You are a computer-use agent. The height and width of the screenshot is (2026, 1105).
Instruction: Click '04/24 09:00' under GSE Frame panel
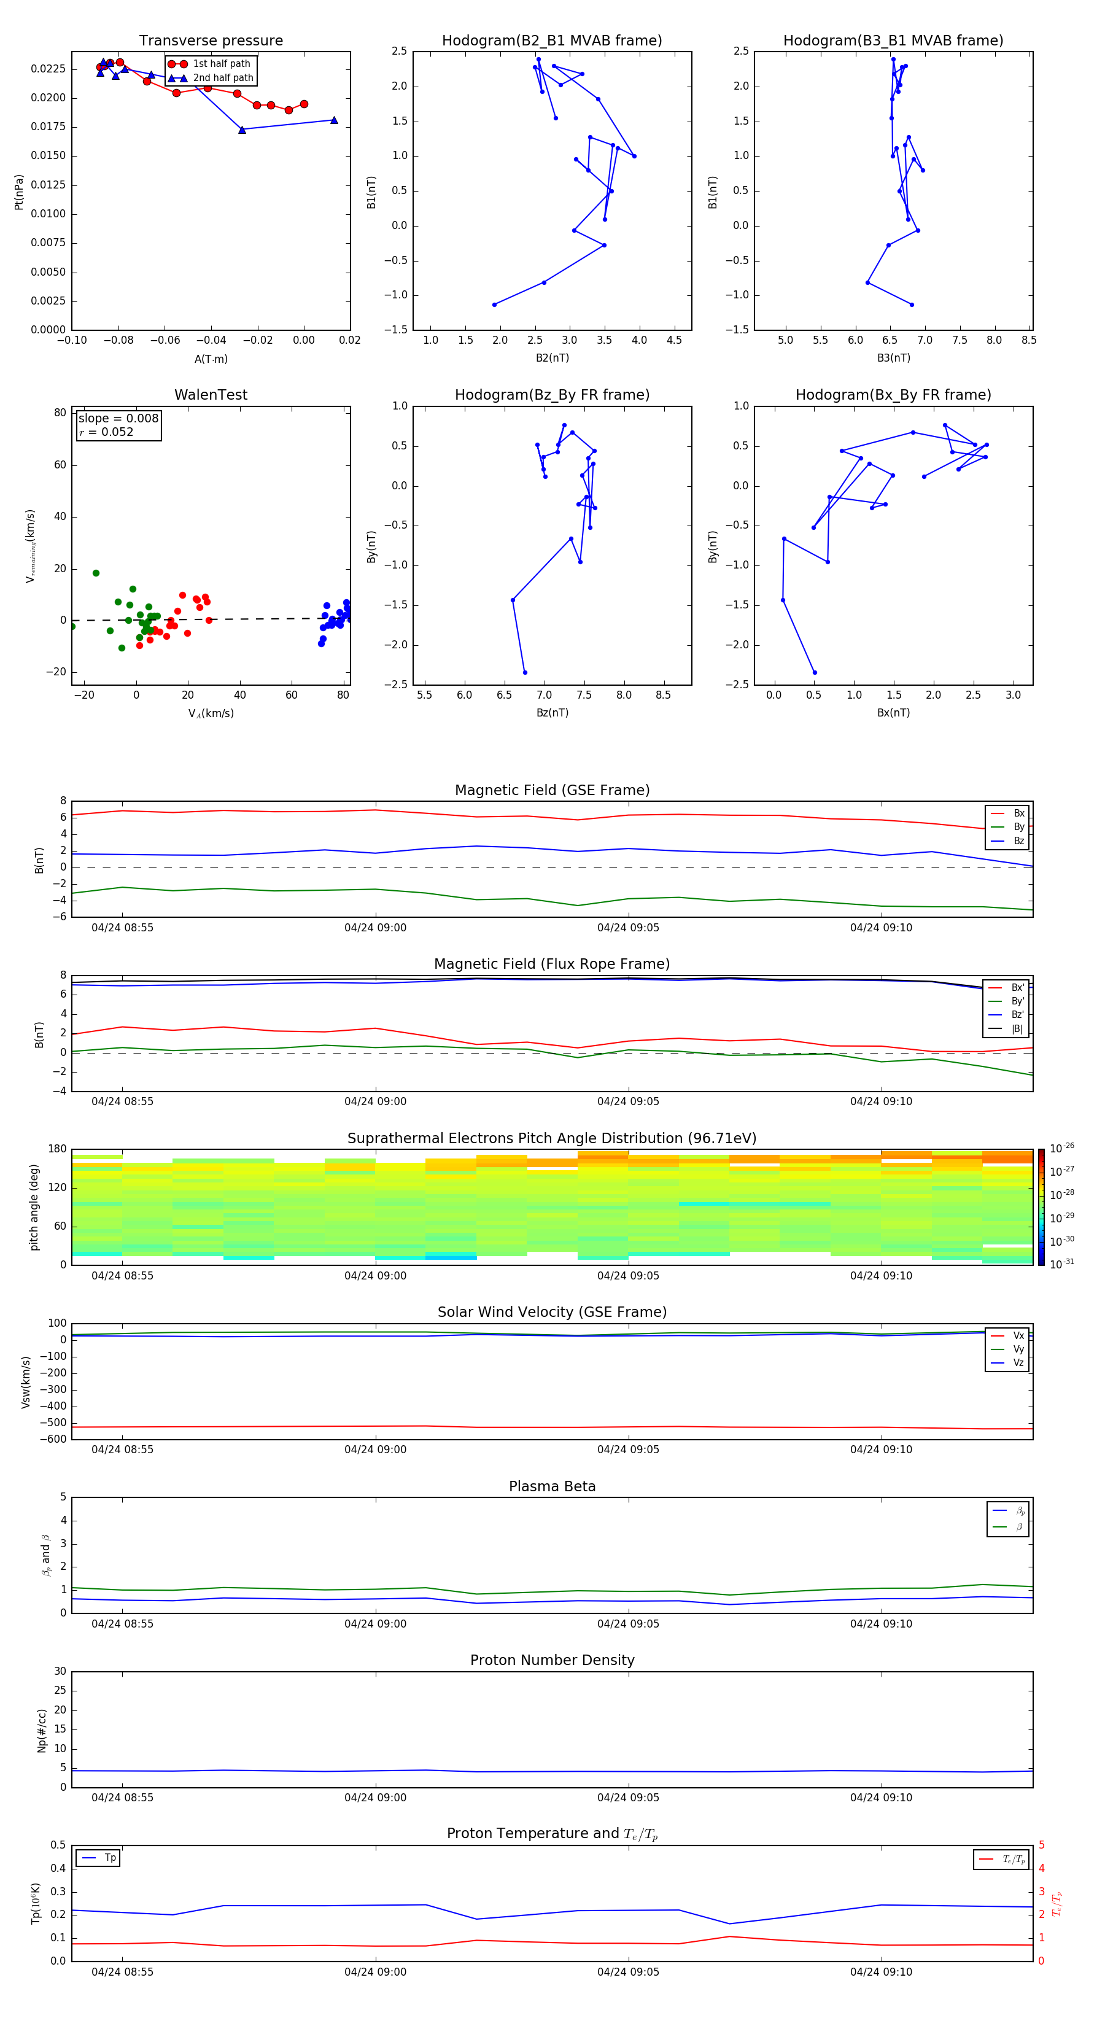click(375, 928)
